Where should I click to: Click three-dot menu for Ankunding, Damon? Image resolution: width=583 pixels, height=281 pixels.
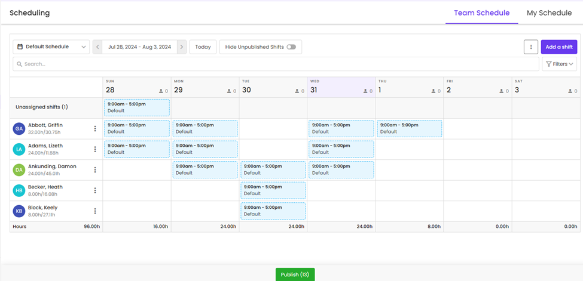tap(95, 170)
